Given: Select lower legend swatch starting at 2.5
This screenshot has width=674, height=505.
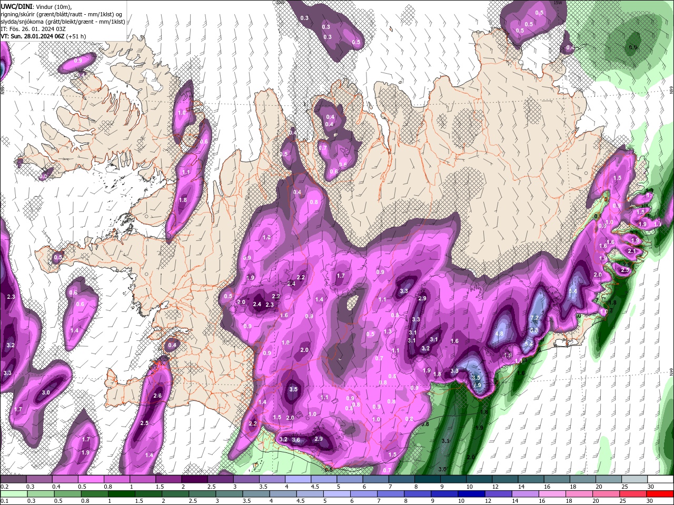Looking at the screenshot, I should (x=202, y=494).
